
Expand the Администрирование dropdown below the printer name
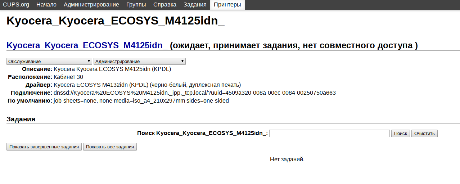[140, 62]
